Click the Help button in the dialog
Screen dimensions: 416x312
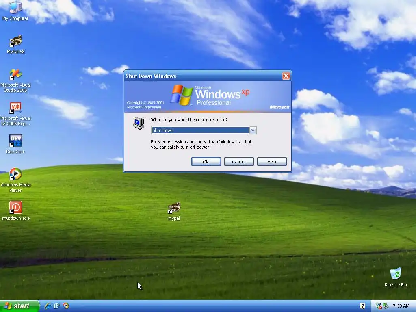[x=272, y=162]
